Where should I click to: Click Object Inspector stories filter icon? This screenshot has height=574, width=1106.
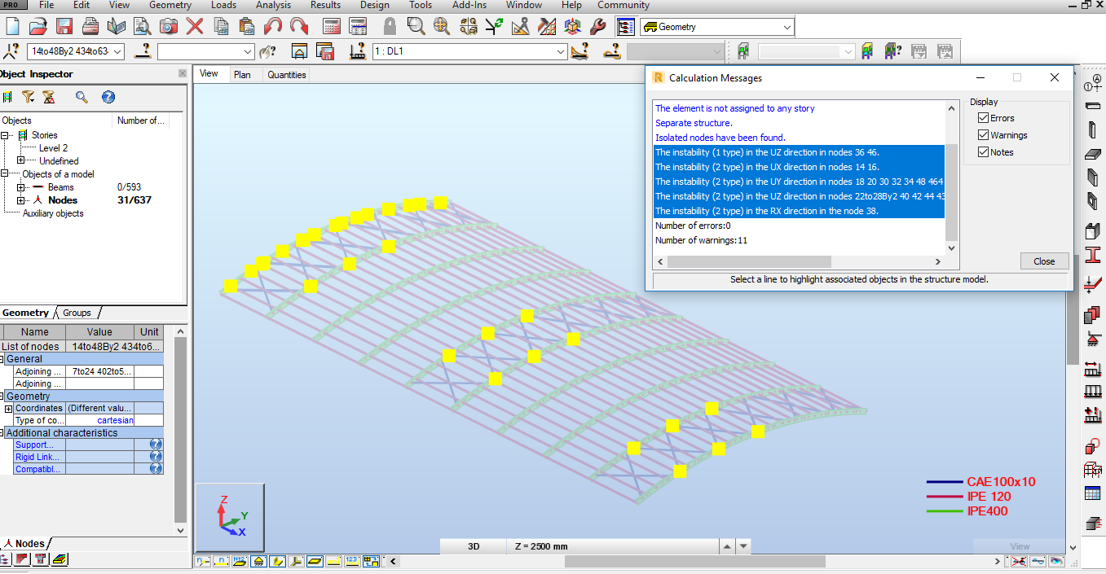[7, 97]
